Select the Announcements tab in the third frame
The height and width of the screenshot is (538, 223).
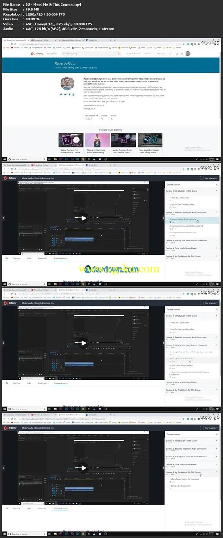click(x=60, y=383)
